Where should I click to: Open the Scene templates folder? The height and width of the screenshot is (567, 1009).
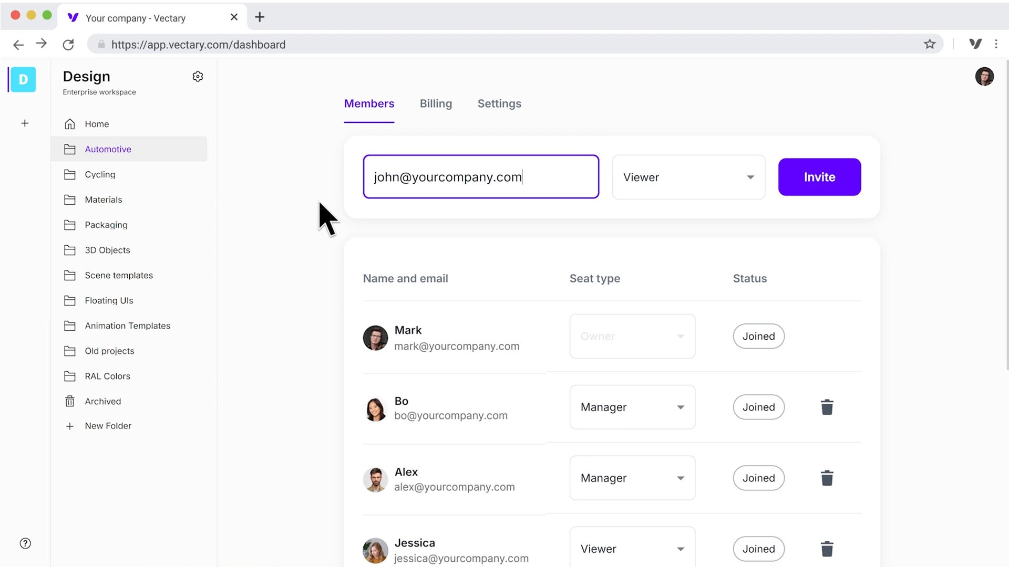point(119,276)
